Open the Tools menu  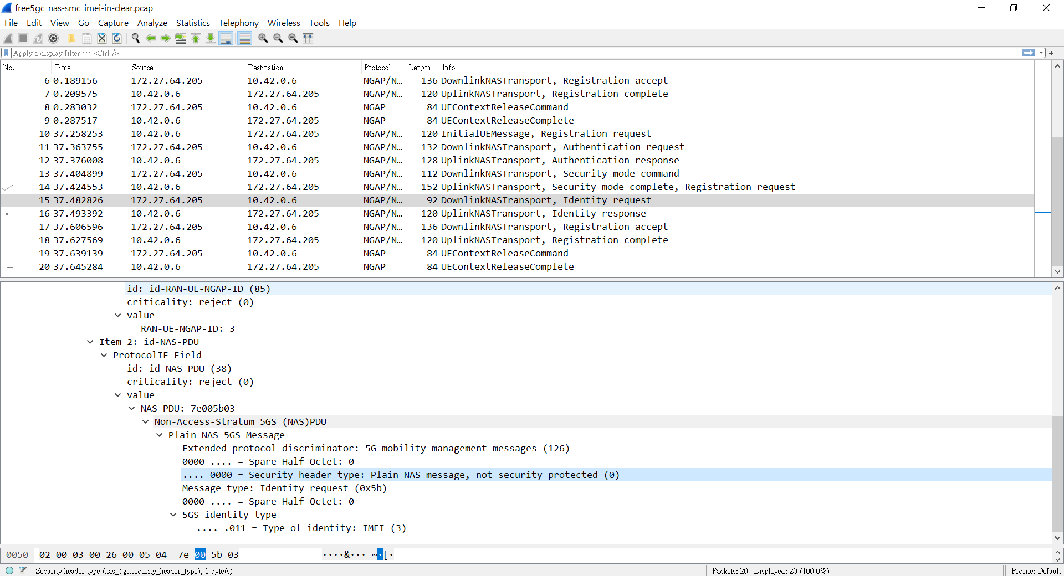click(319, 23)
